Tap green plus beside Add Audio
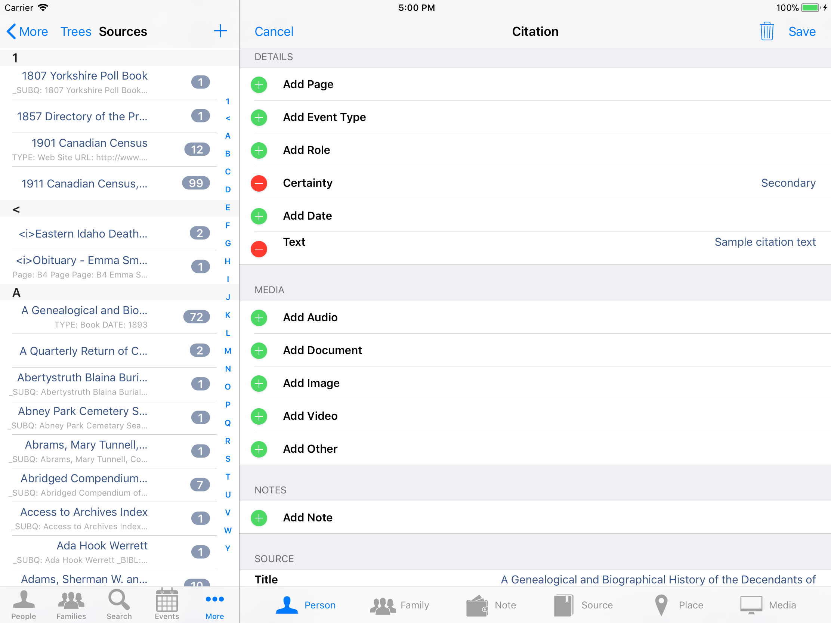 [259, 318]
